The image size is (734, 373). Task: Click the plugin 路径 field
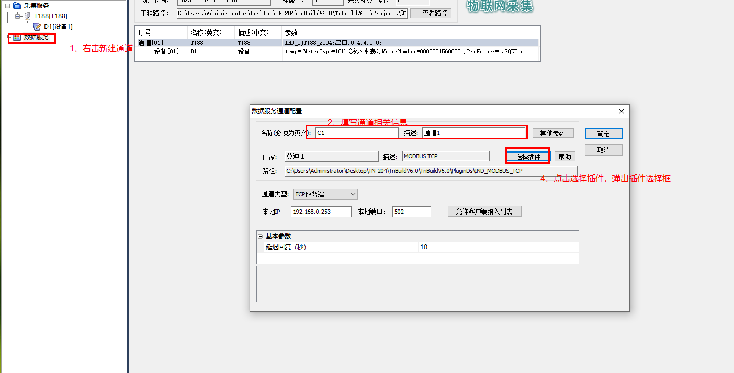point(431,171)
